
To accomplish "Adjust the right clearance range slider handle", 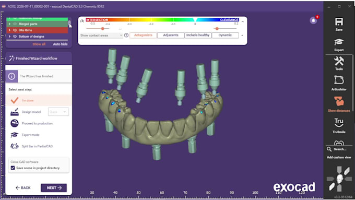I will 217,29.
